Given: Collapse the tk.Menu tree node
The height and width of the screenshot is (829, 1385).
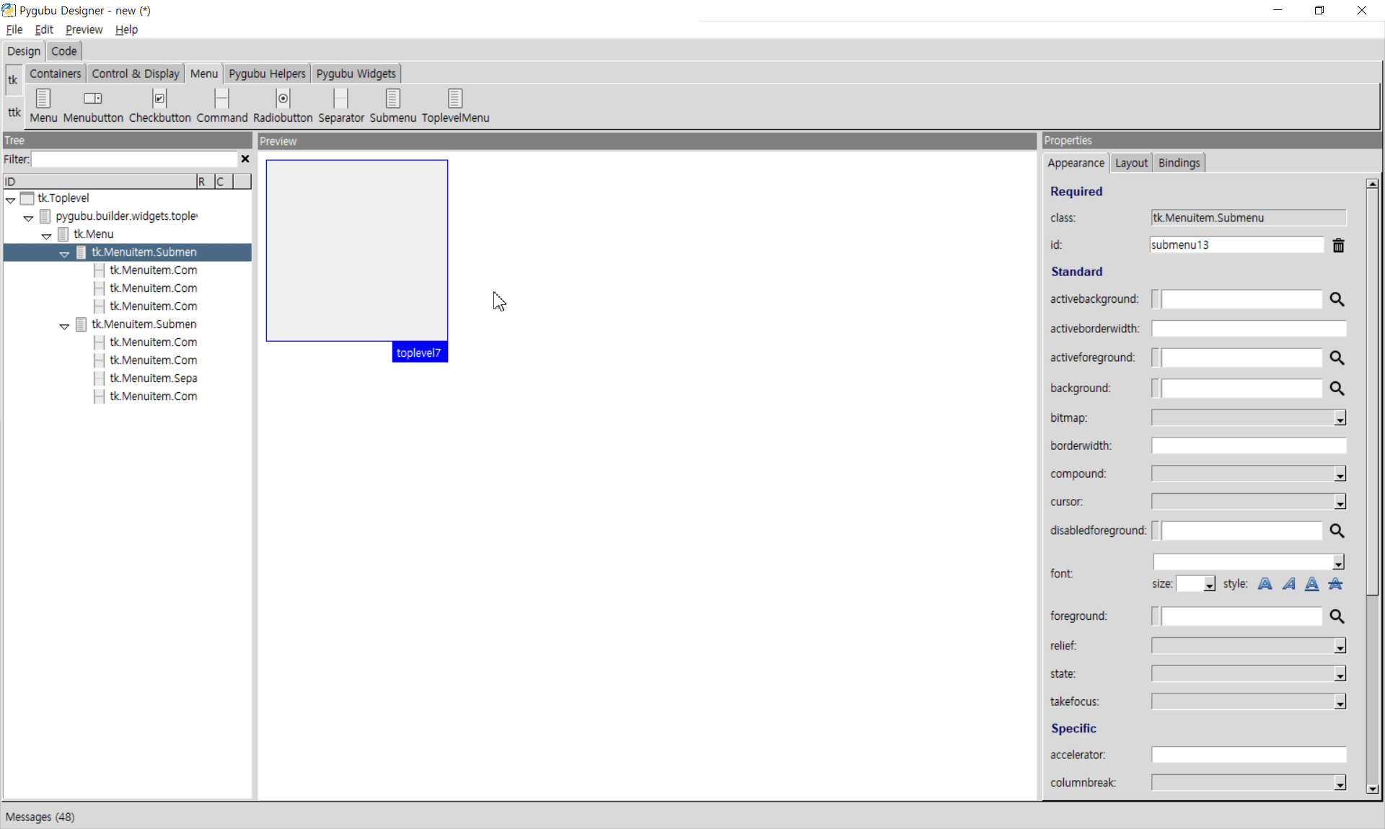Looking at the screenshot, I should [x=46, y=236].
